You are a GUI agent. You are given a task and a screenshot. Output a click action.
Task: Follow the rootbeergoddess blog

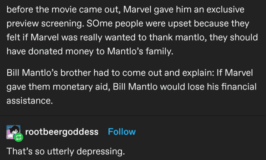(x=122, y=132)
